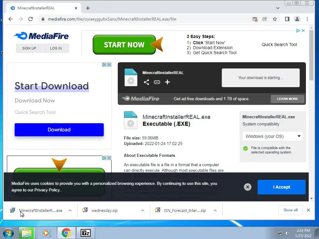Click the LEARN MORE button
This screenshot has height=239, width=319.
[287, 99]
